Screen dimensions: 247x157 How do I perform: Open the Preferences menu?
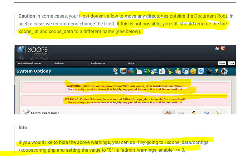pos(98,63)
